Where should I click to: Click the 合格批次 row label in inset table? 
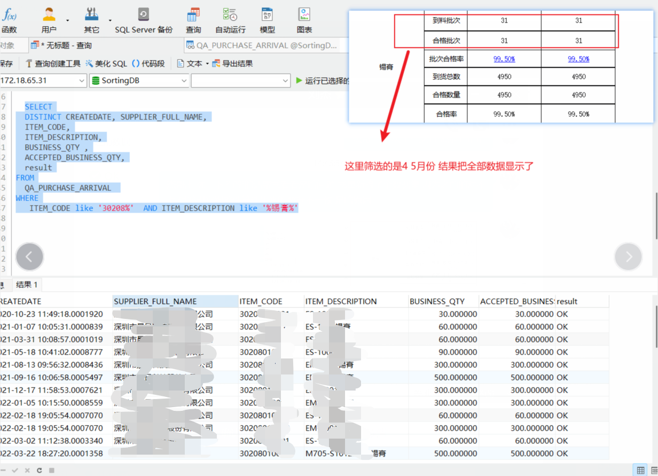(446, 41)
